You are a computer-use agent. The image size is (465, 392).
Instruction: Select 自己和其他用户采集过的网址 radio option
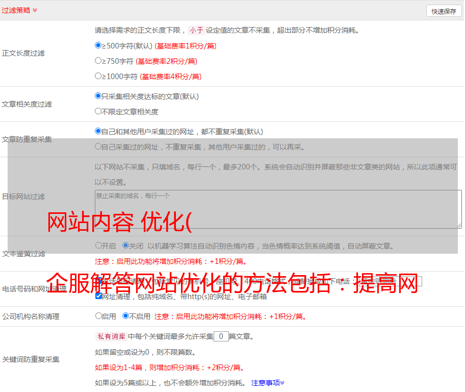[98, 131]
